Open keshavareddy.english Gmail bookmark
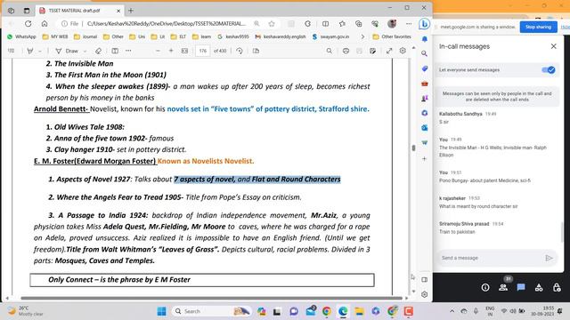This screenshot has width=570, height=320. click(x=281, y=36)
